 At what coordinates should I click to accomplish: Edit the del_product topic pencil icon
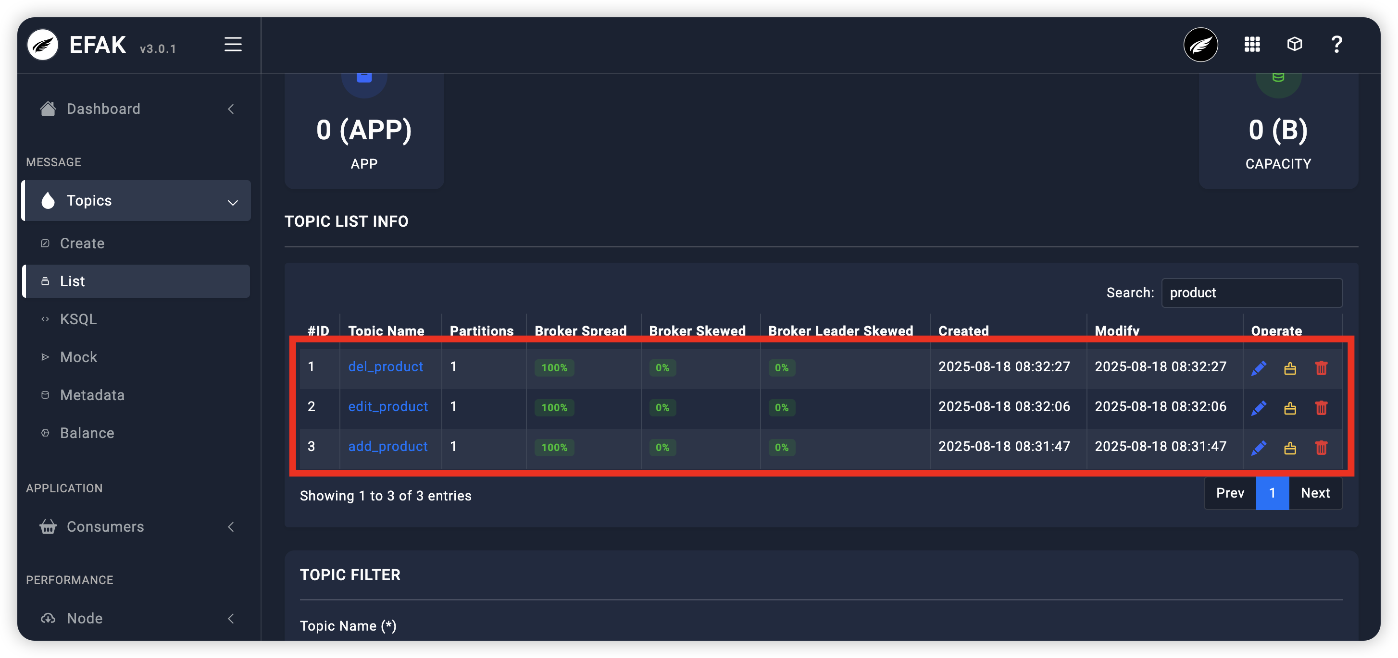pyautogui.click(x=1259, y=368)
